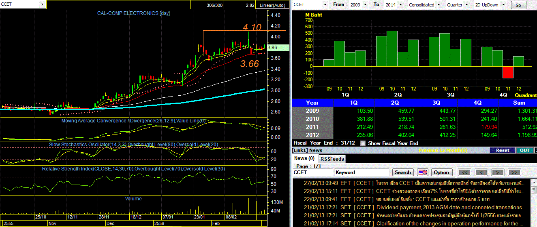Click the Moving Average Convergence / Divergence label
Screen dimensions: 537x227
(133, 121)
